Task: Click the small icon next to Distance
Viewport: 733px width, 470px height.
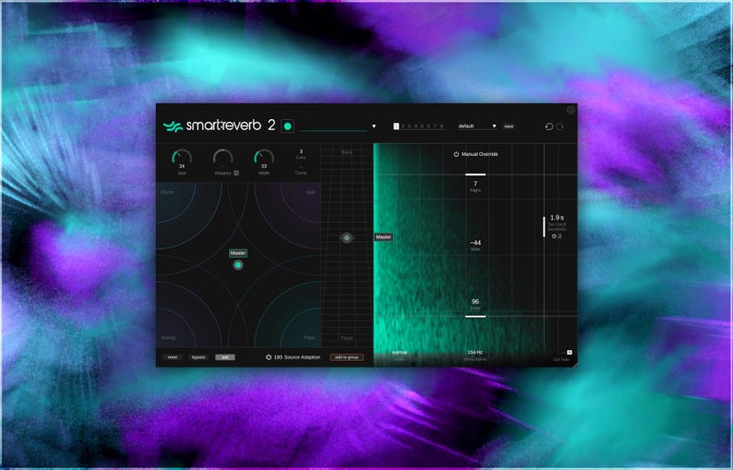Action: (x=236, y=173)
